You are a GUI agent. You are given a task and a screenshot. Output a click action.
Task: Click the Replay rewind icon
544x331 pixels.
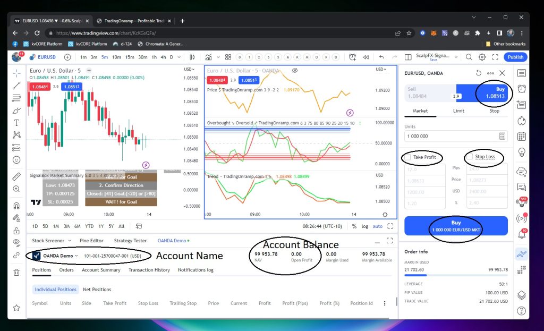point(366,57)
